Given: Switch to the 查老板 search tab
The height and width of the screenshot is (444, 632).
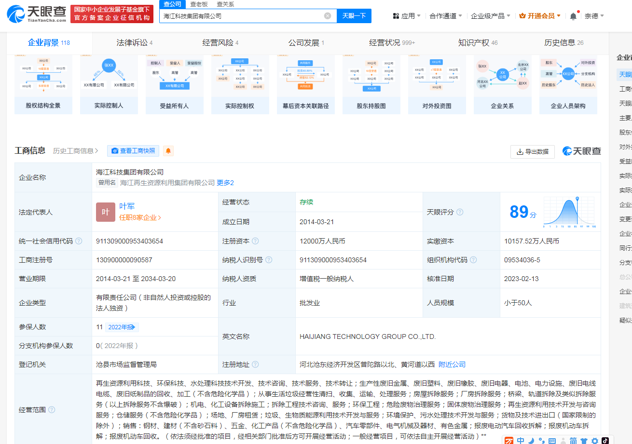Looking at the screenshot, I should tap(199, 4).
